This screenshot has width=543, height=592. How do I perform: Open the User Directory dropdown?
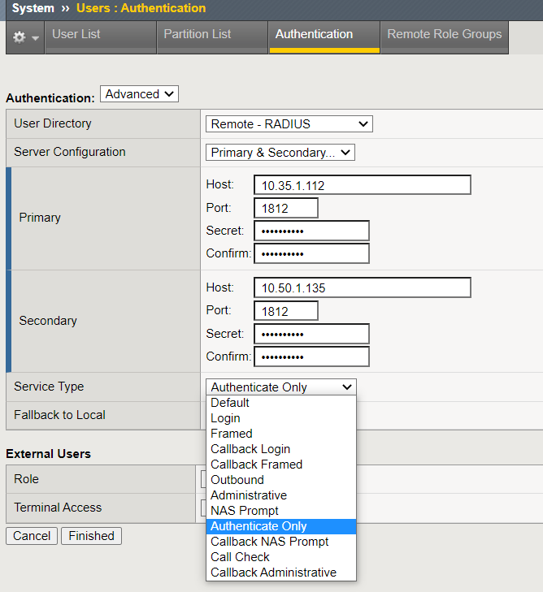point(289,124)
